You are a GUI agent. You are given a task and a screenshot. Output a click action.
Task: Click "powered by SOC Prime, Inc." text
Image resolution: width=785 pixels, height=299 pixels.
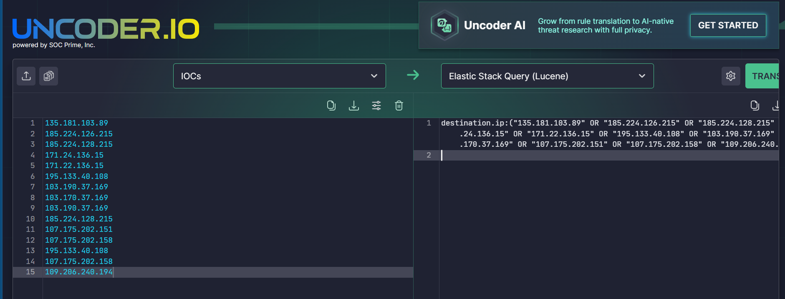click(x=54, y=45)
